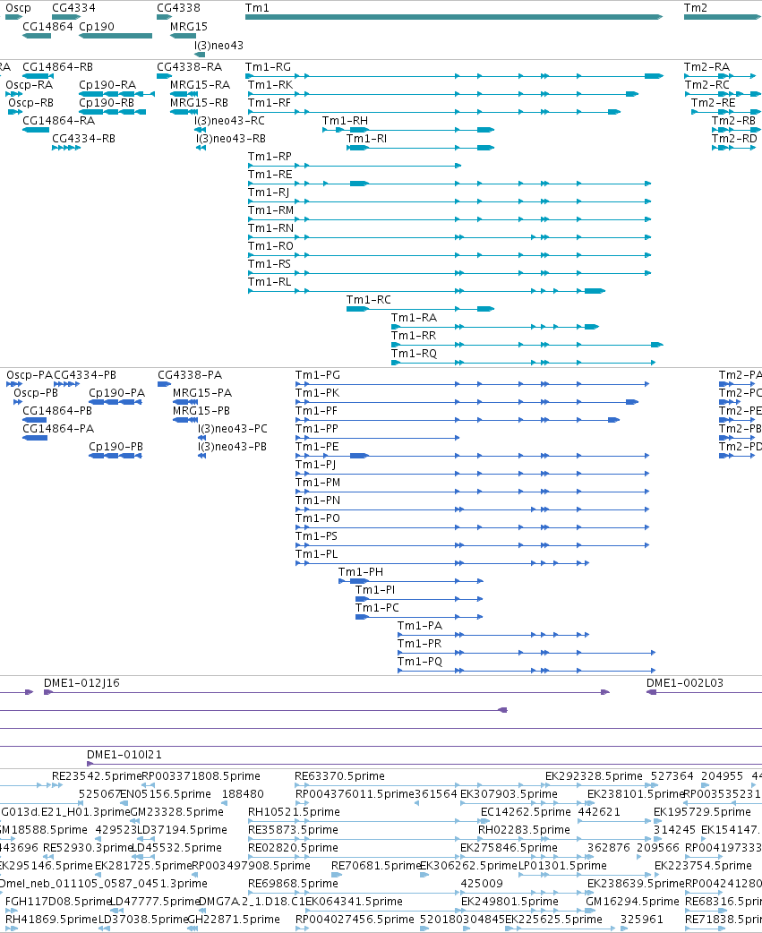Click transcript Tm1-RH label

[345, 121]
